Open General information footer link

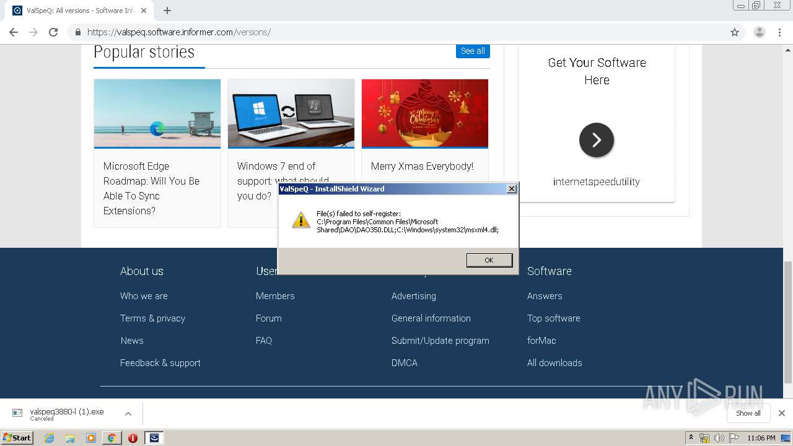431,318
